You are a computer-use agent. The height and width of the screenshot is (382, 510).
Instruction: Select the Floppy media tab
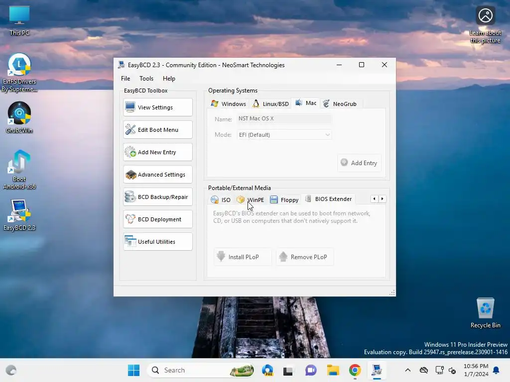[284, 200]
